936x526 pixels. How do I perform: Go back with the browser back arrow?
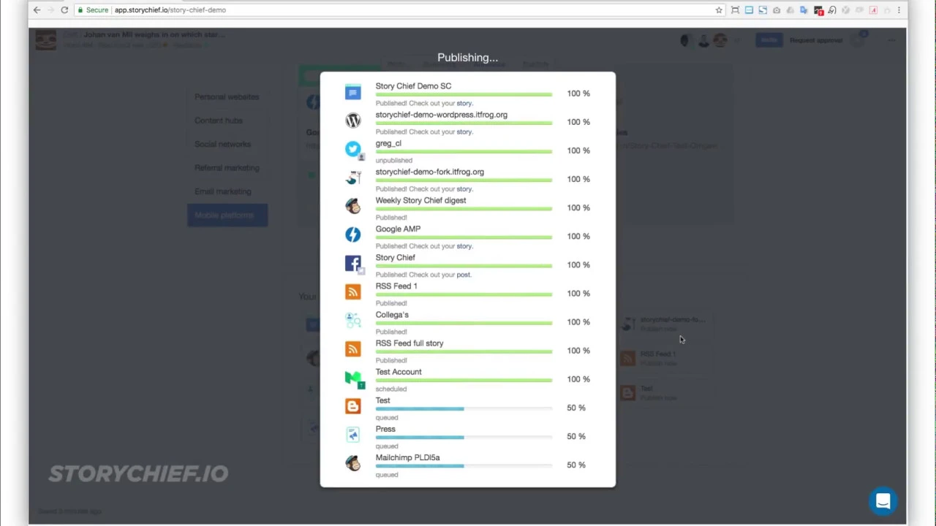click(37, 10)
